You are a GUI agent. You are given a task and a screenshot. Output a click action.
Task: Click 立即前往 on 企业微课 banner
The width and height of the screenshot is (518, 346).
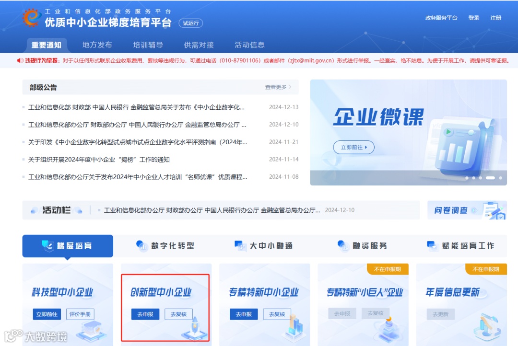coord(353,147)
